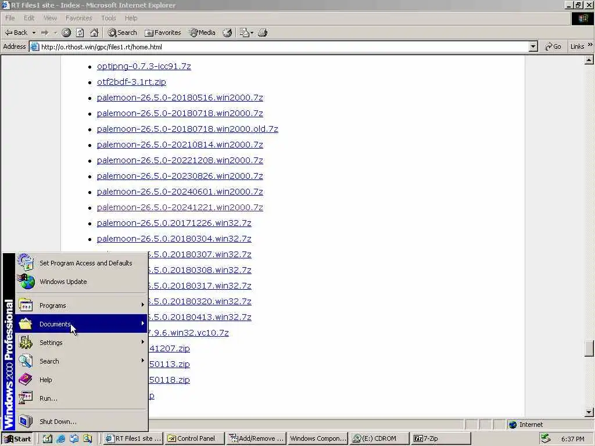Switch to RT Files1 site taskbar button
This screenshot has width=595, height=446.
[133, 439]
